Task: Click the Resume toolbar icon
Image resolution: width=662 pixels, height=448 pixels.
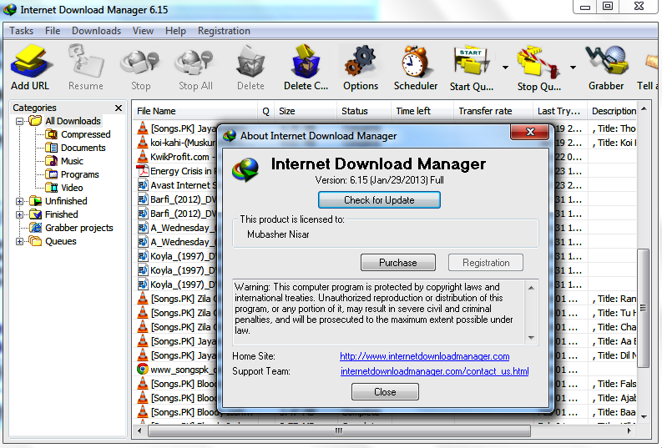Action: click(x=86, y=63)
